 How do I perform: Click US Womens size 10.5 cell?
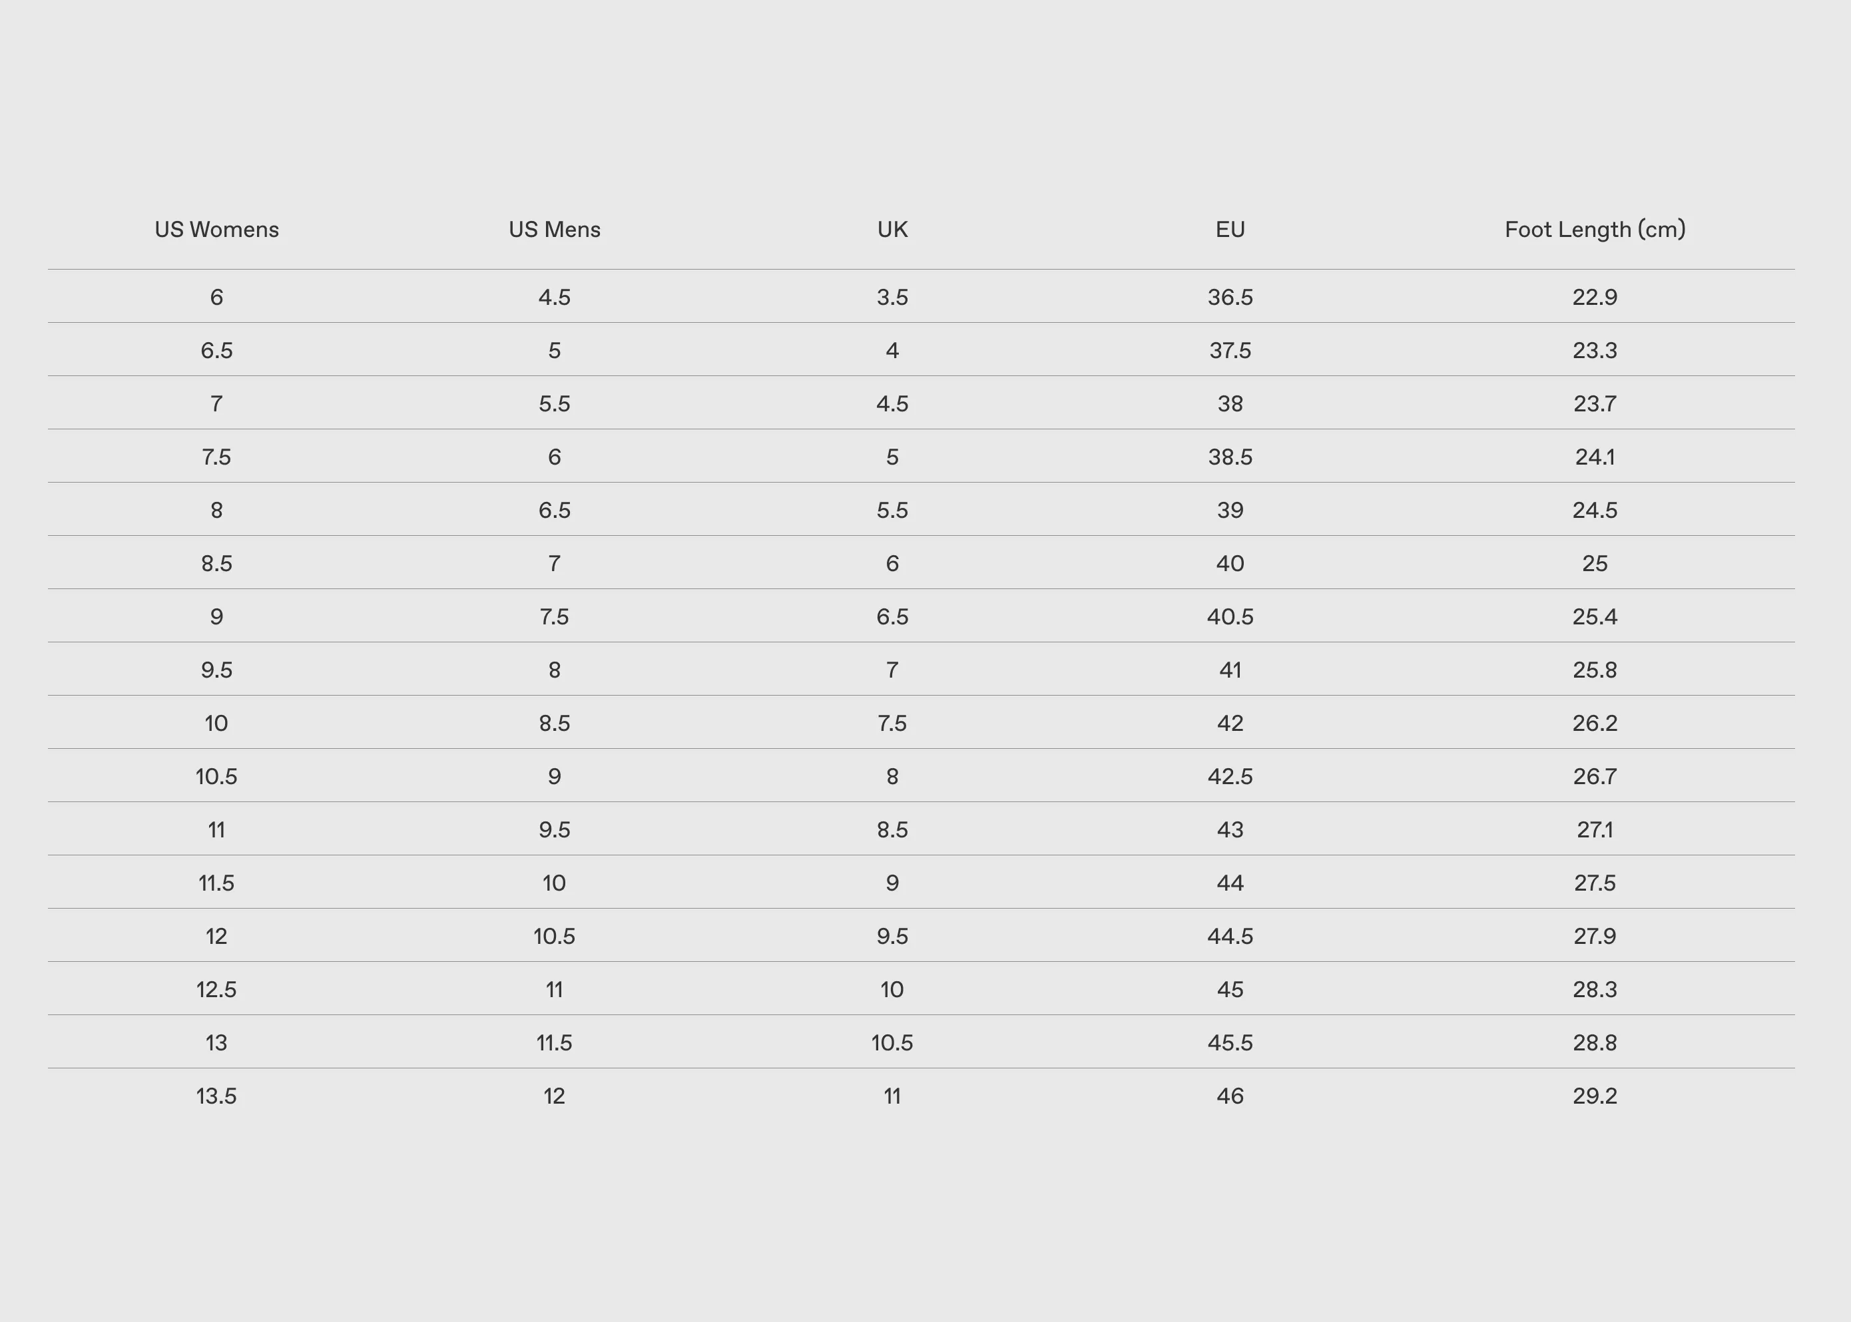(216, 777)
